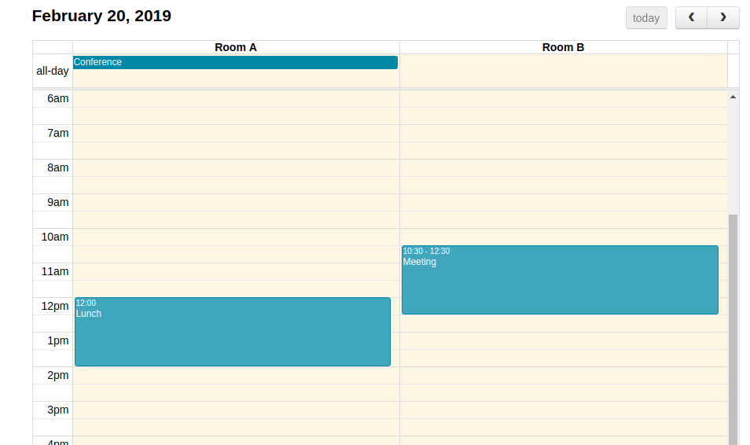Click the 7am time label
This screenshot has height=445, width=750.
[x=58, y=133]
